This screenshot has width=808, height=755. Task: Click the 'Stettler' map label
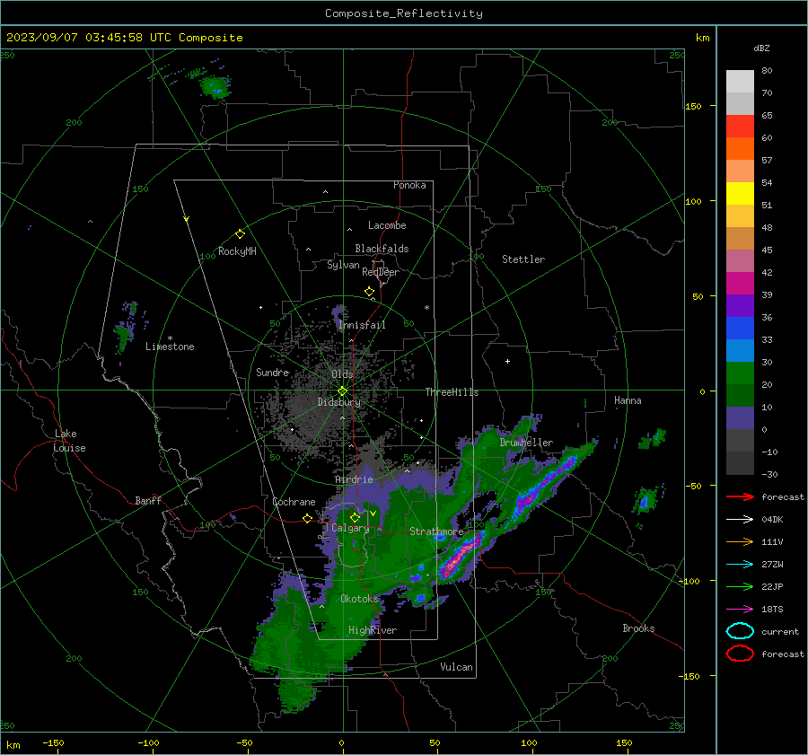click(x=523, y=259)
